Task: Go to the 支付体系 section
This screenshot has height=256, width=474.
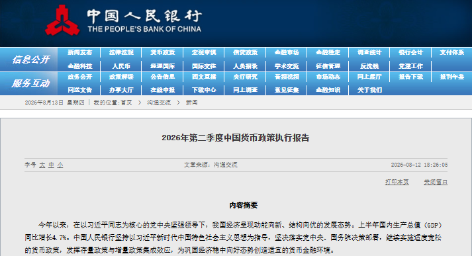Action: click(452, 52)
